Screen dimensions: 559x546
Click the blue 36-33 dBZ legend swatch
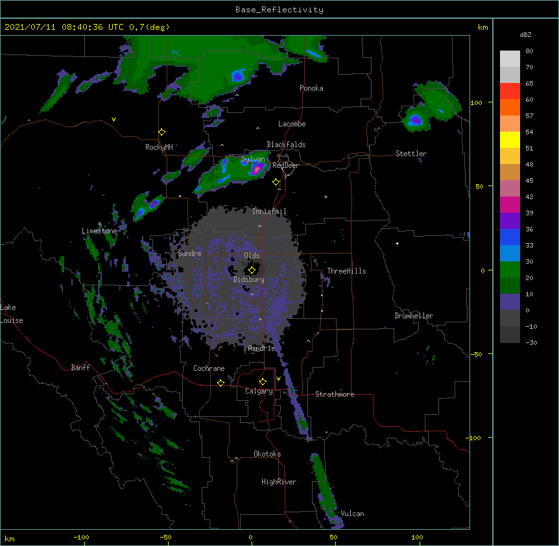point(510,237)
